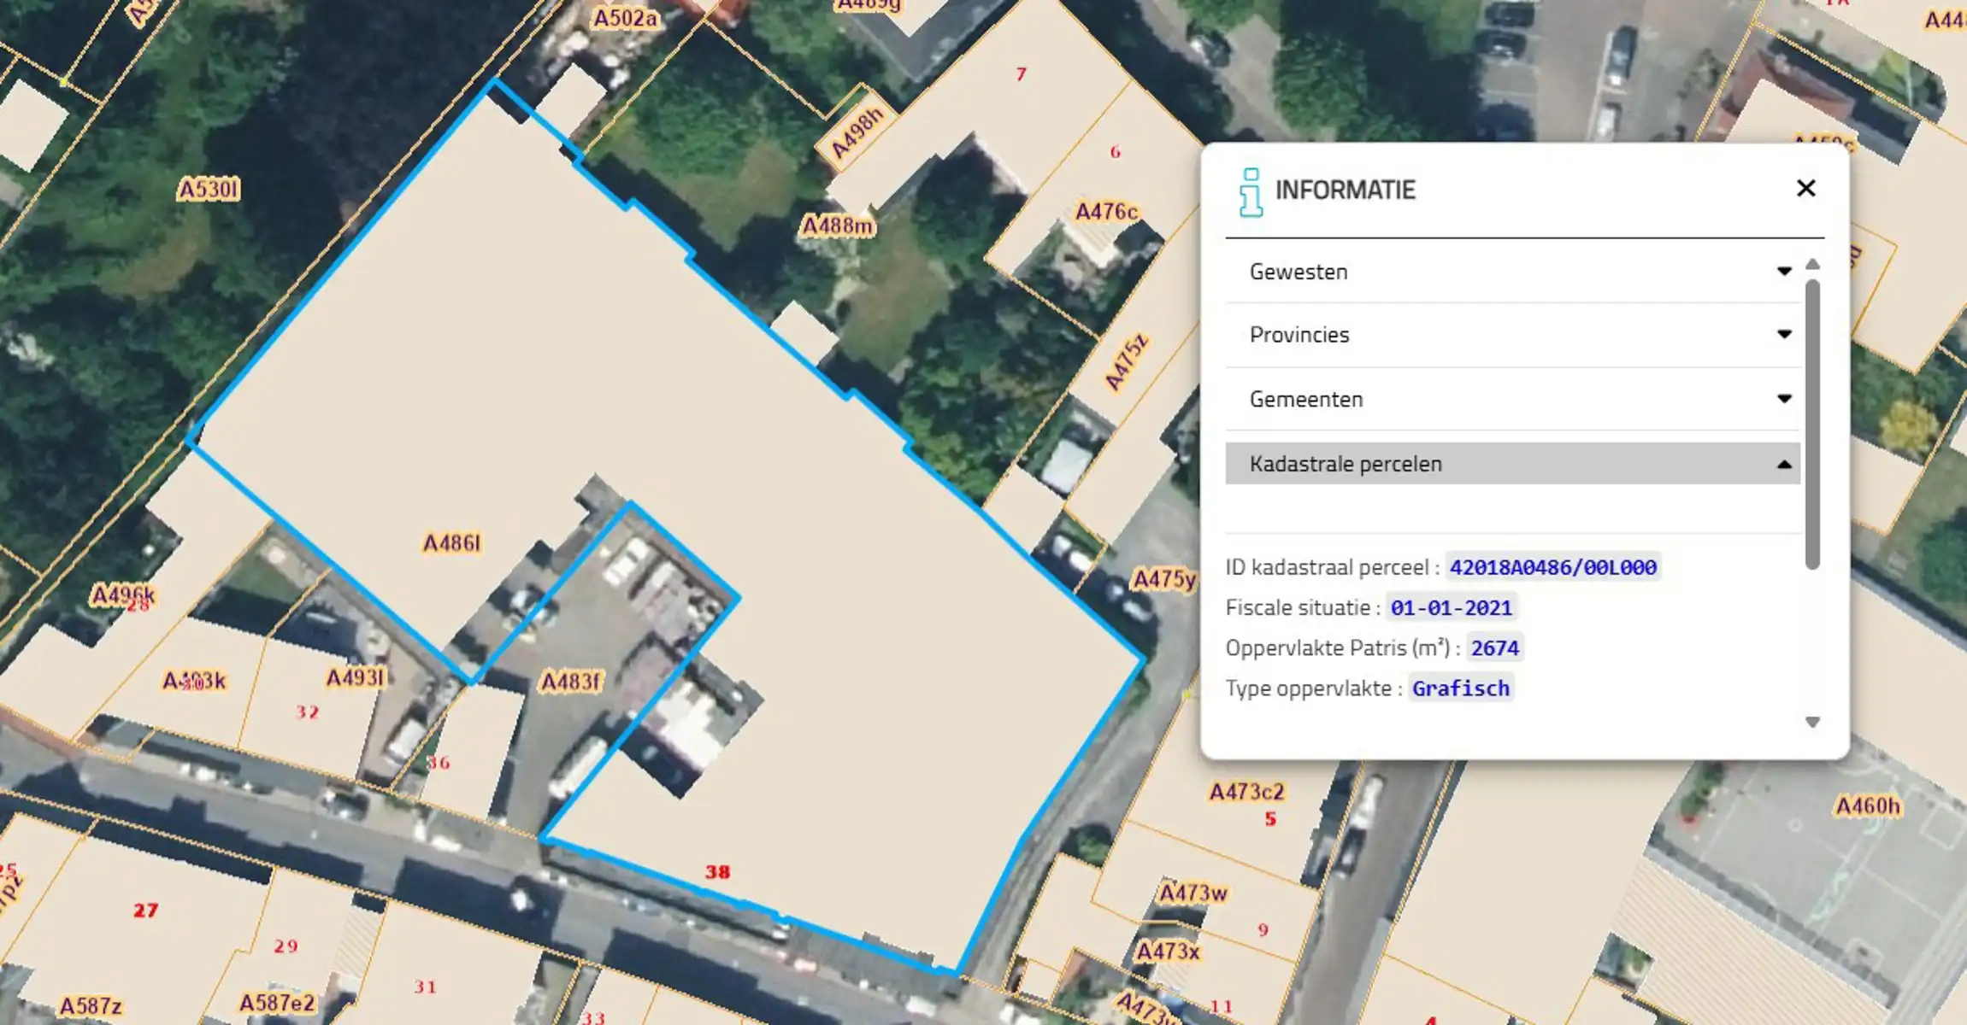The height and width of the screenshot is (1025, 1967).
Task: Expand the Gewesten section arrow
Action: click(1784, 272)
